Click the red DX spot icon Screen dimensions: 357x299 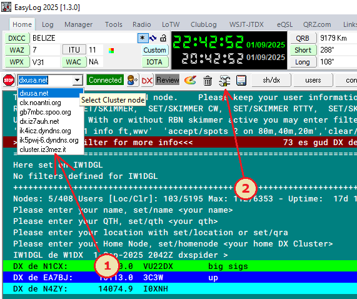coord(147,80)
